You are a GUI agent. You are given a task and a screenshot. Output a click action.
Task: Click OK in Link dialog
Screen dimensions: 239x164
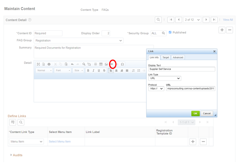click(196, 113)
